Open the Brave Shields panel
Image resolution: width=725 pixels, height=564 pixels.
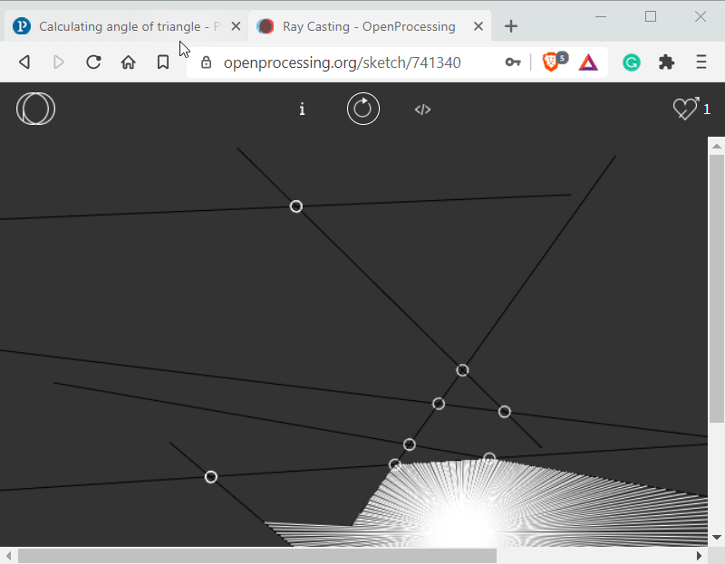click(x=553, y=62)
